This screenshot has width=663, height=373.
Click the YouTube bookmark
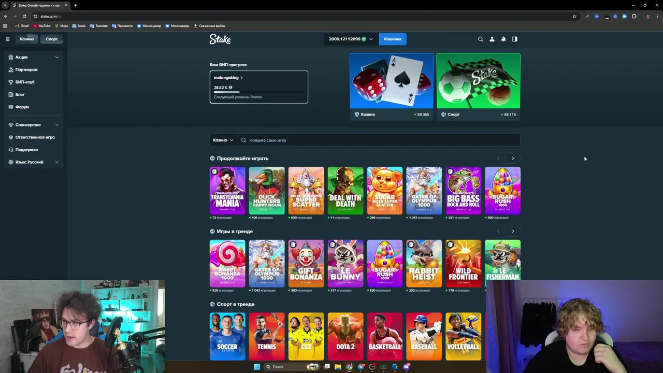pyautogui.click(x=42, y=25)
